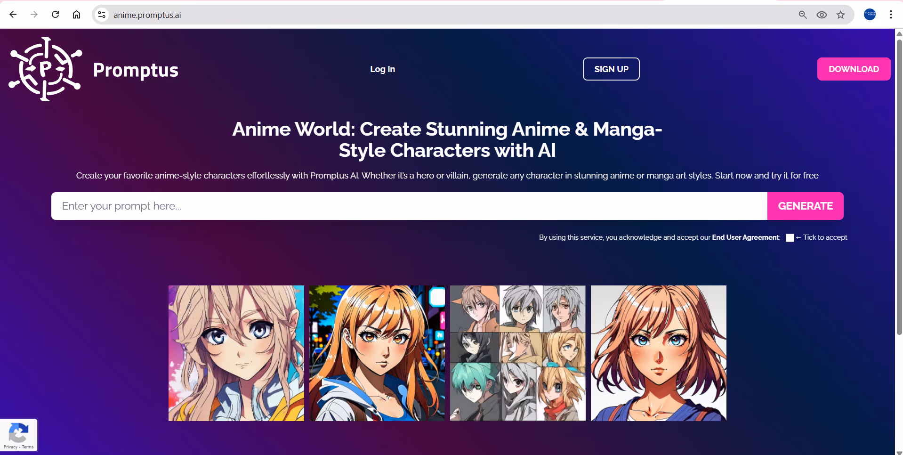
Task: Tick the End User Agreement acceptance checkbox
Action: click(790, 238)
